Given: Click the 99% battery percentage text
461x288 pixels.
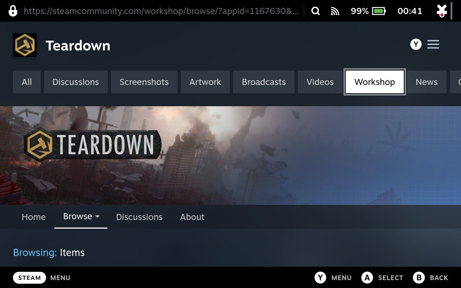Looking at the screenshot, I should pos(360,11).
